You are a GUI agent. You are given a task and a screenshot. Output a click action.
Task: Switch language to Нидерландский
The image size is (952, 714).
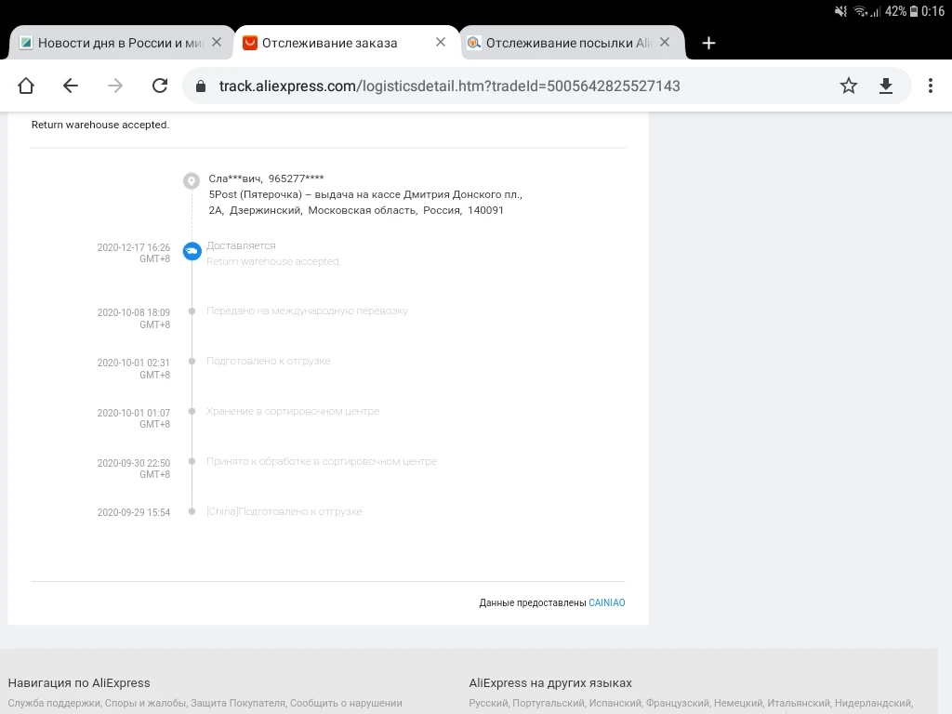coord(874,703)
